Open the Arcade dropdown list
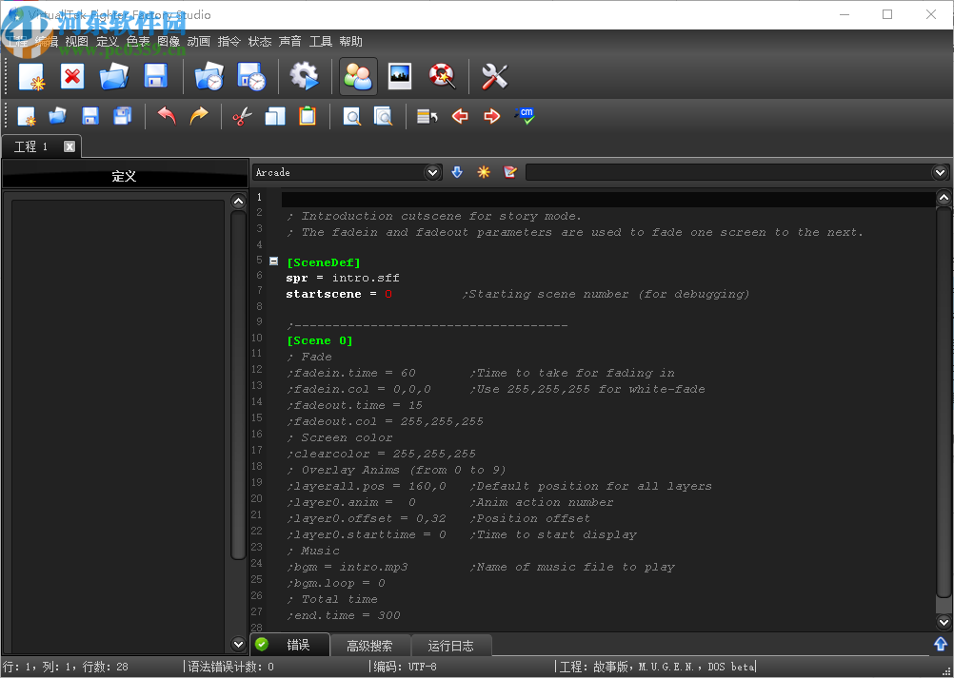The image size is (954, 678). (x=433, y=172)
